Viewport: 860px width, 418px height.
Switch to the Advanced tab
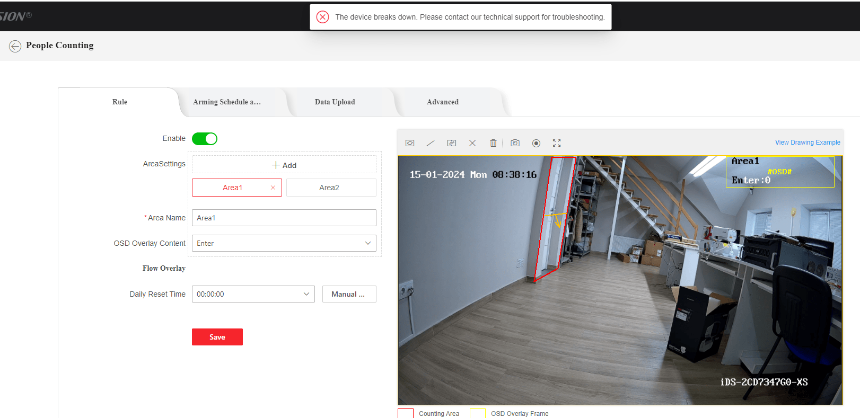click(x=442, y=102)
